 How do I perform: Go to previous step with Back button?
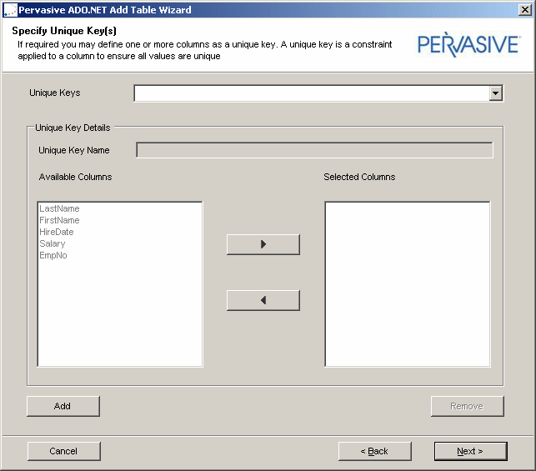374,451
